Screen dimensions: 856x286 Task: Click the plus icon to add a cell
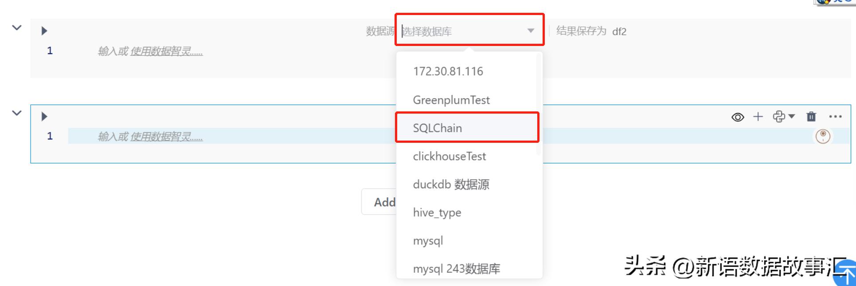click(x=758, y=117)
